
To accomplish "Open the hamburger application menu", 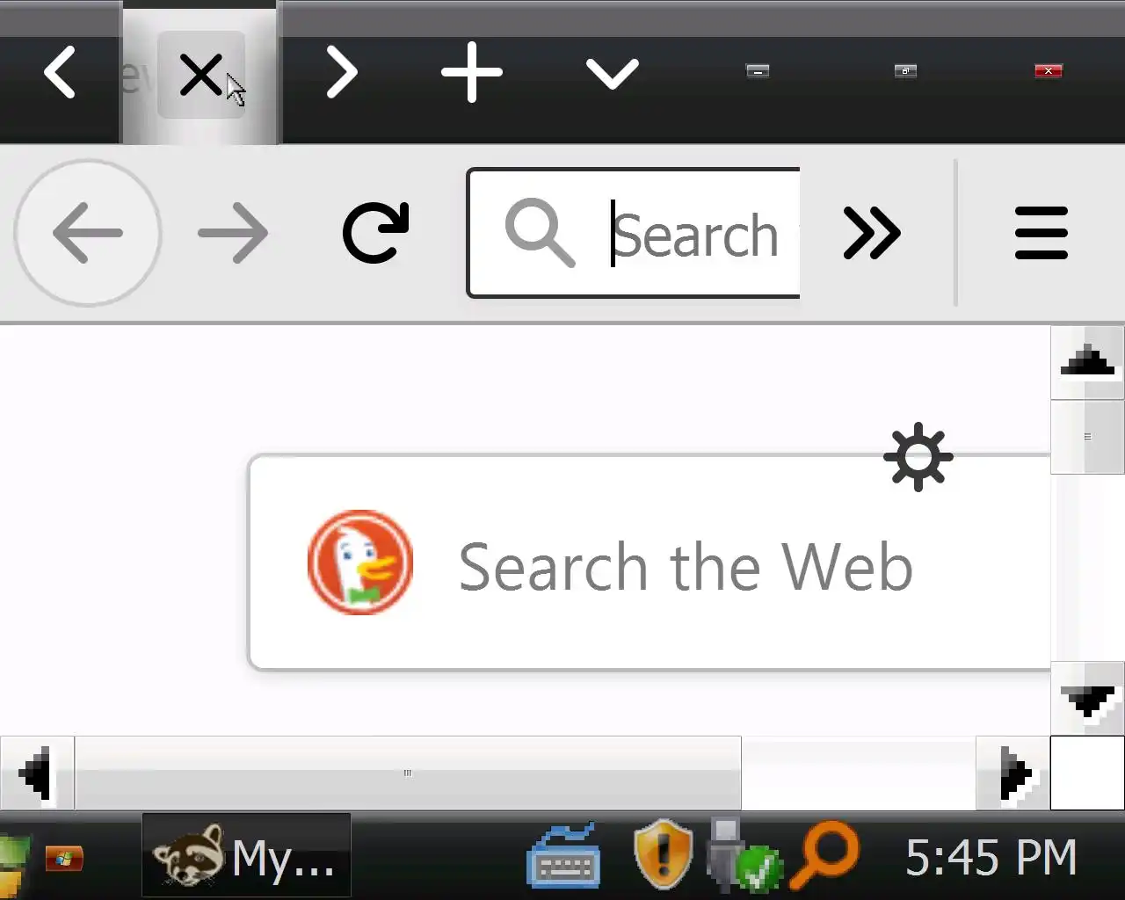I will click(x=1041, y=233).
